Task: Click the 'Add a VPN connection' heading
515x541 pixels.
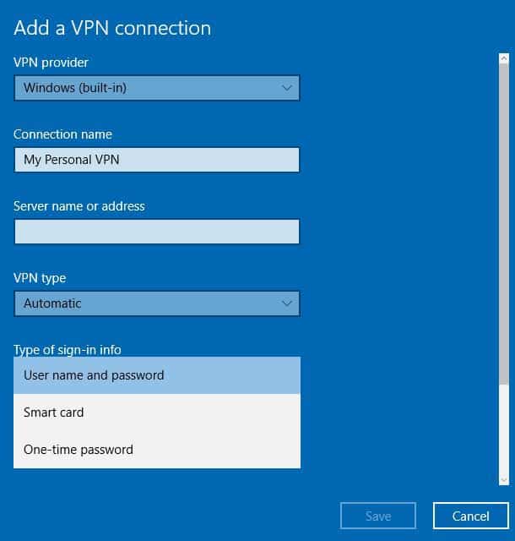Action: tap(112, 28)
